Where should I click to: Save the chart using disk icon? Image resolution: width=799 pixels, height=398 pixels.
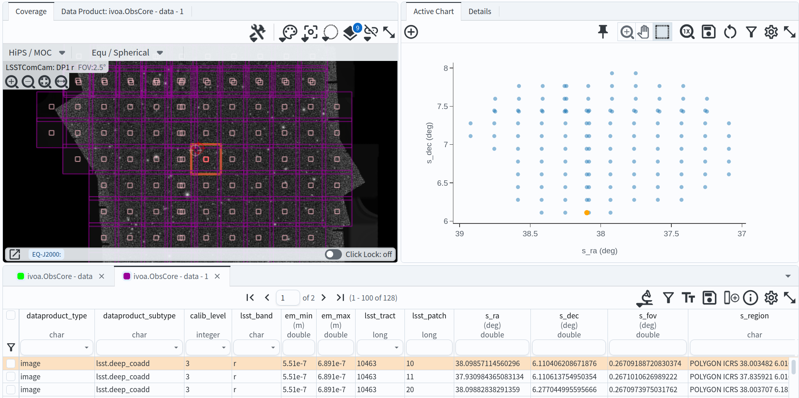click(708, 32)
